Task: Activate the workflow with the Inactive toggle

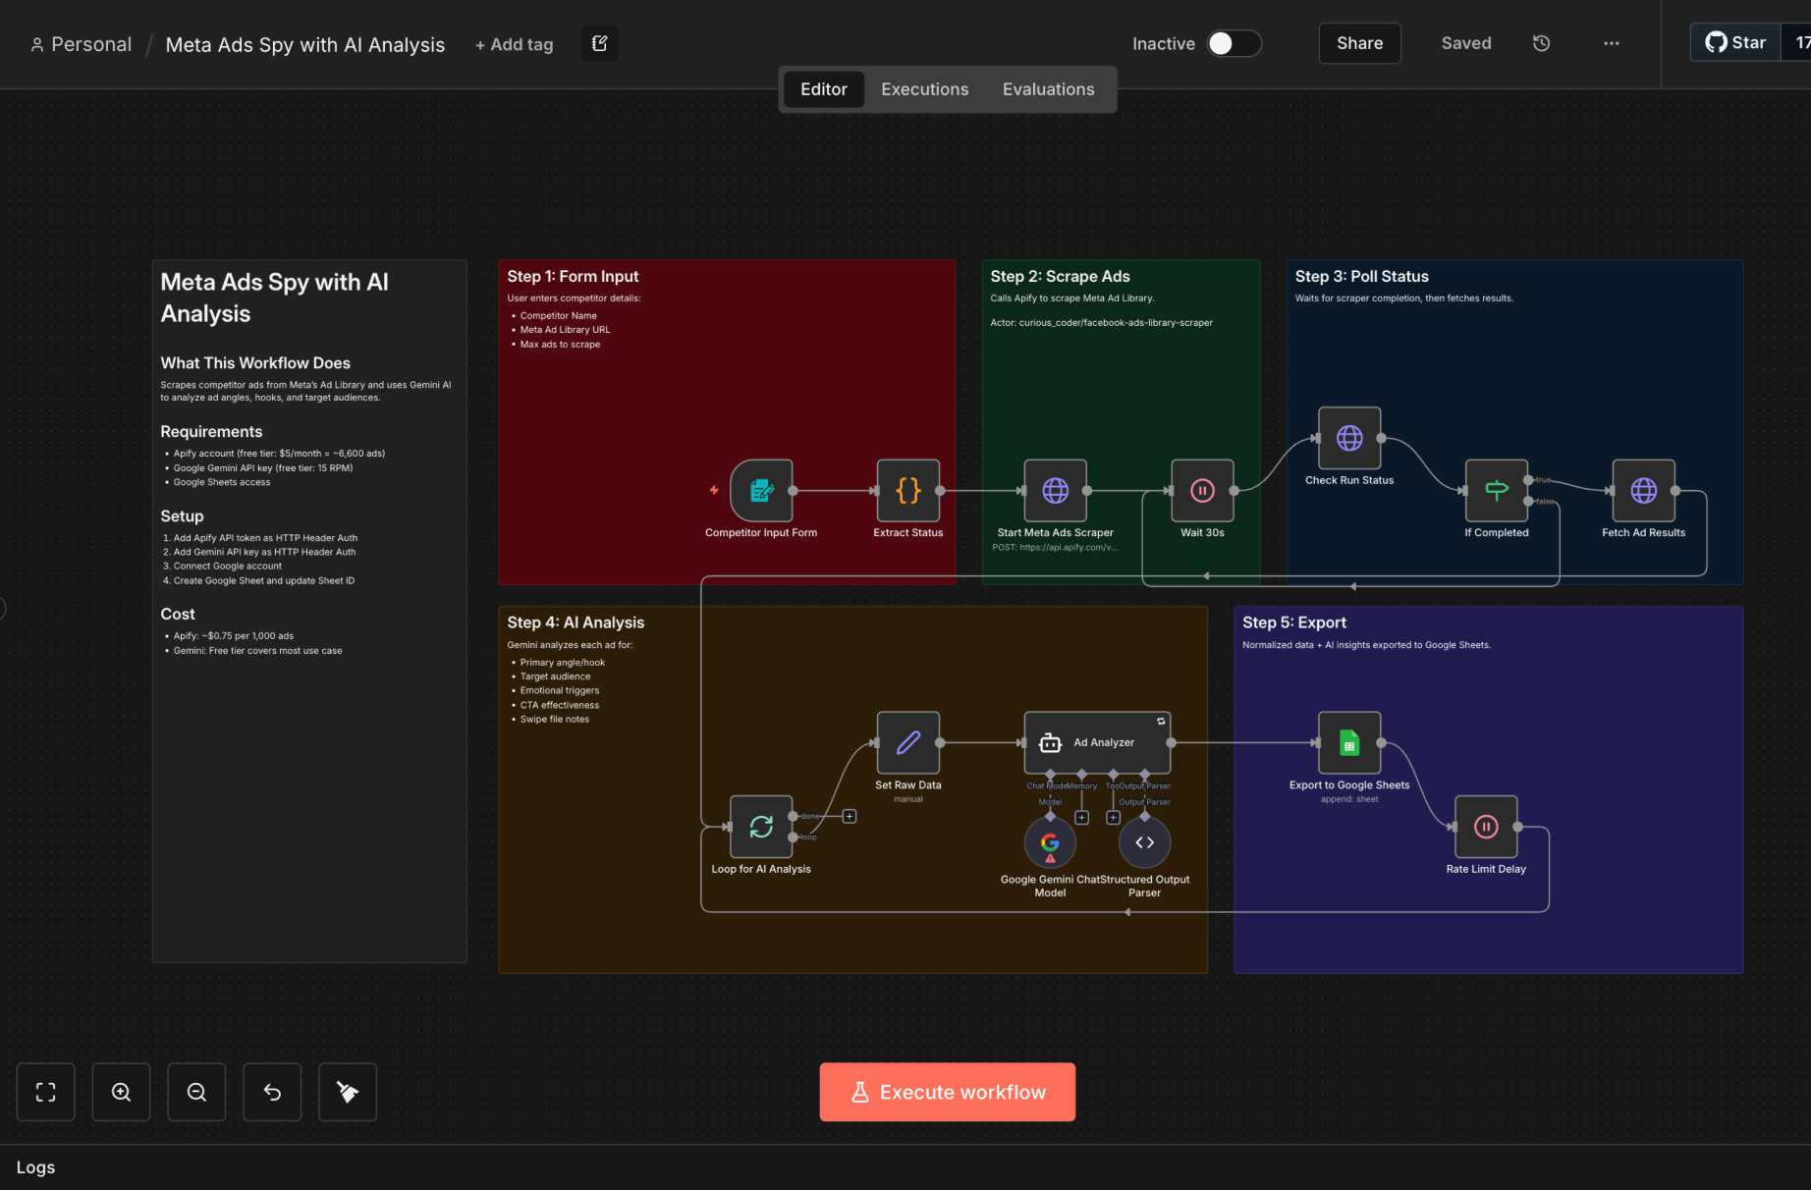Action: [x=1235, y=43]
